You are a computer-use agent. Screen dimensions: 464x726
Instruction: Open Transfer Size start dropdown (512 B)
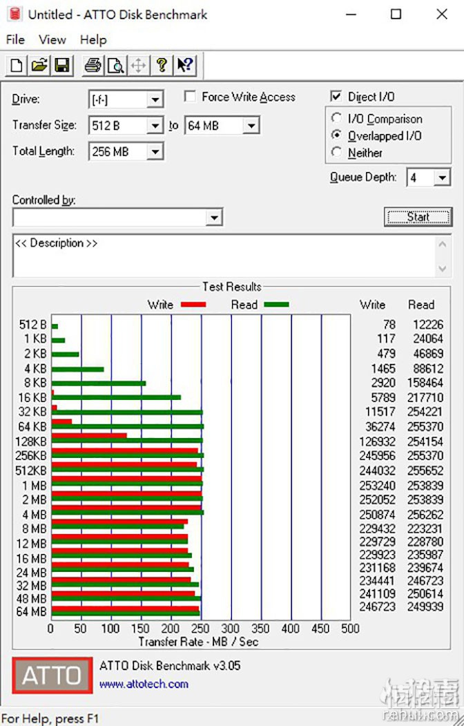[x=155, y=126]
